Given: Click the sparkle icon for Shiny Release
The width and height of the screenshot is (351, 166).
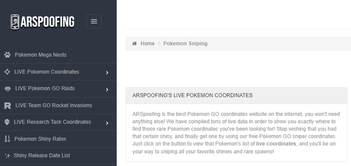Looking at the screenshot, I should (x=7, y=156).
